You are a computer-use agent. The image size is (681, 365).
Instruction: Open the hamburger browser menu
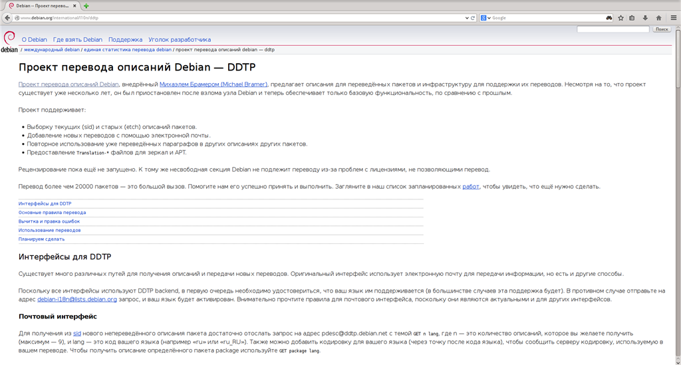coord(674,18)
